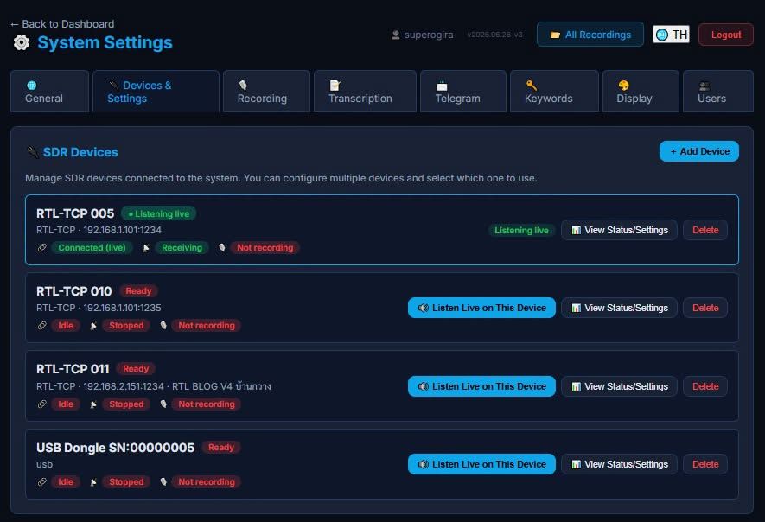Click antenna icon in RTL-TCP 010 row
This screenshot has width=765, height=522.
coord(92,326)
